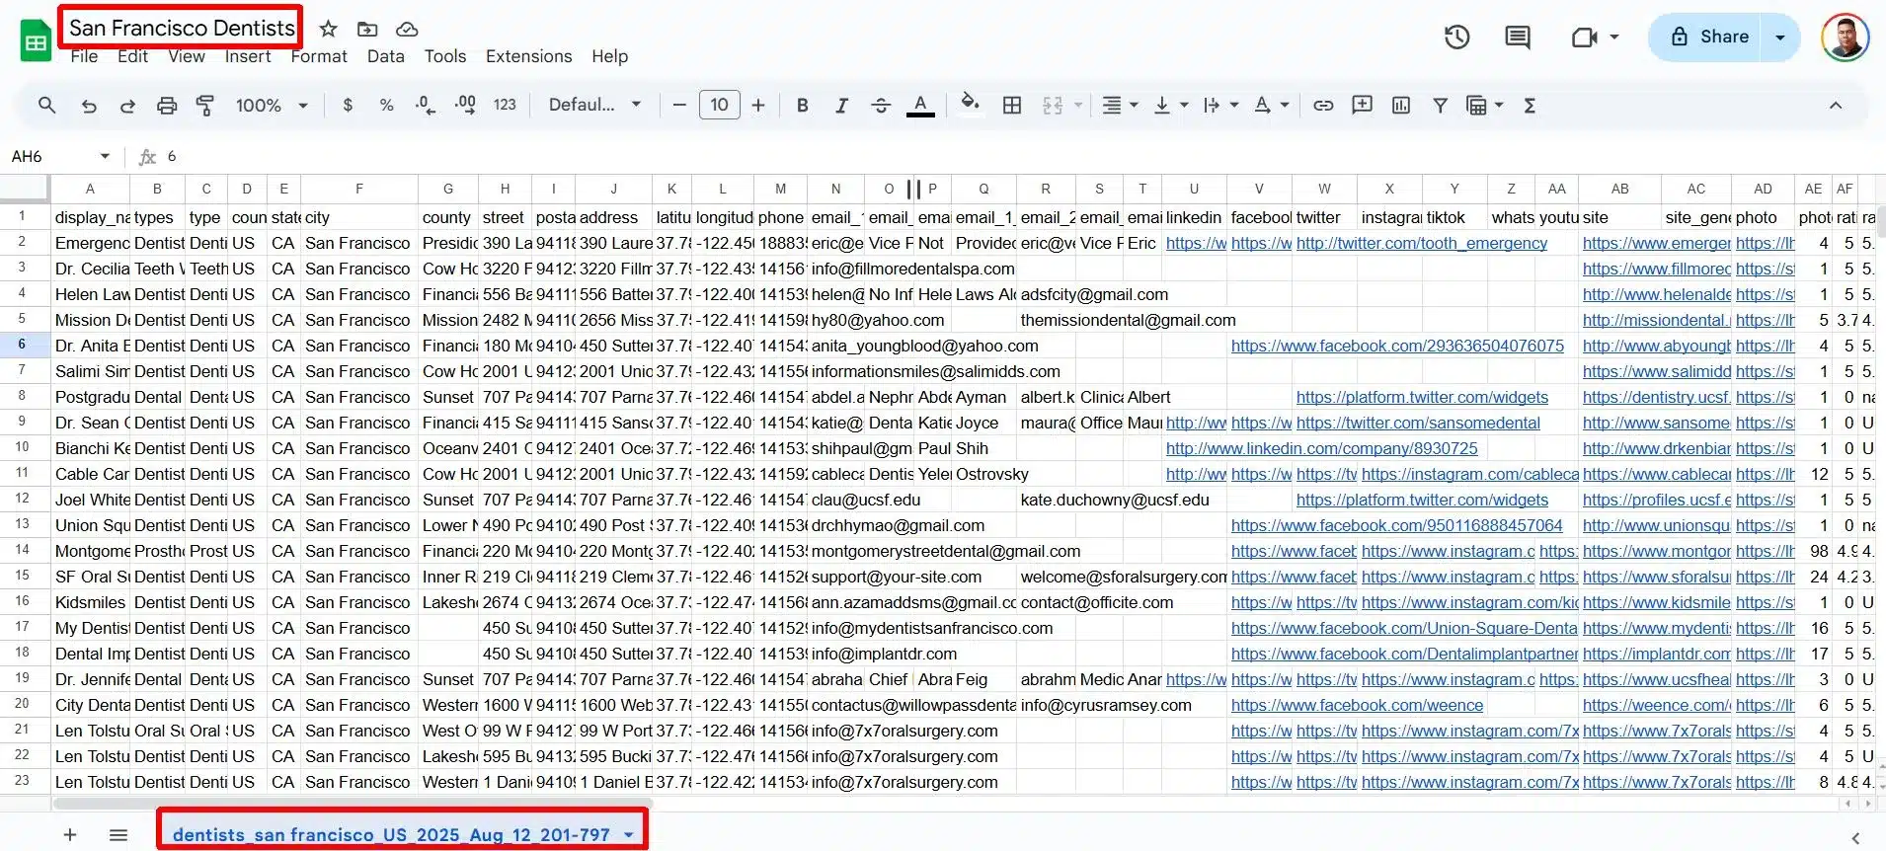The height and width of the screenshot is (851, 1886).
Task: Open the fill color paint bucket
Action: tap(971, 104)
